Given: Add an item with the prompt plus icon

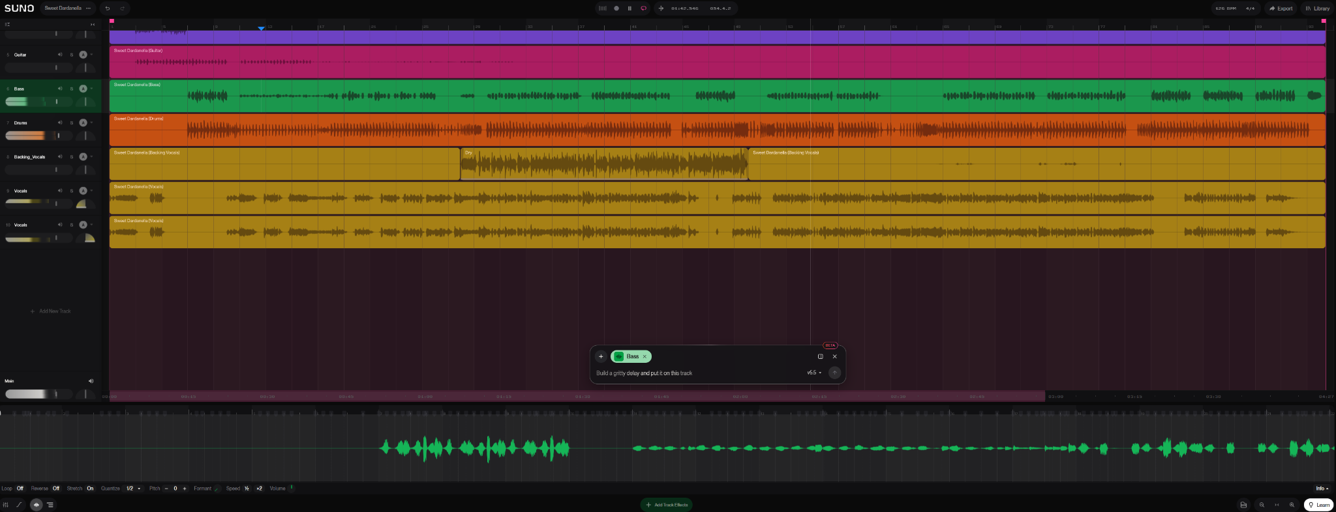Looking at the screenshot, I should click(x=601, y=356).
